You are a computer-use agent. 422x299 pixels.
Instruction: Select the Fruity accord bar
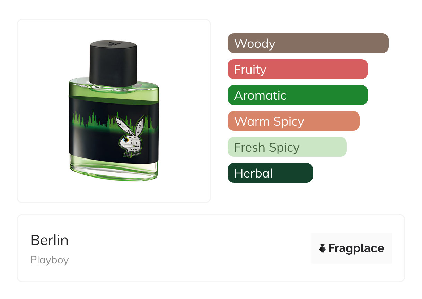tap(298, 69)
